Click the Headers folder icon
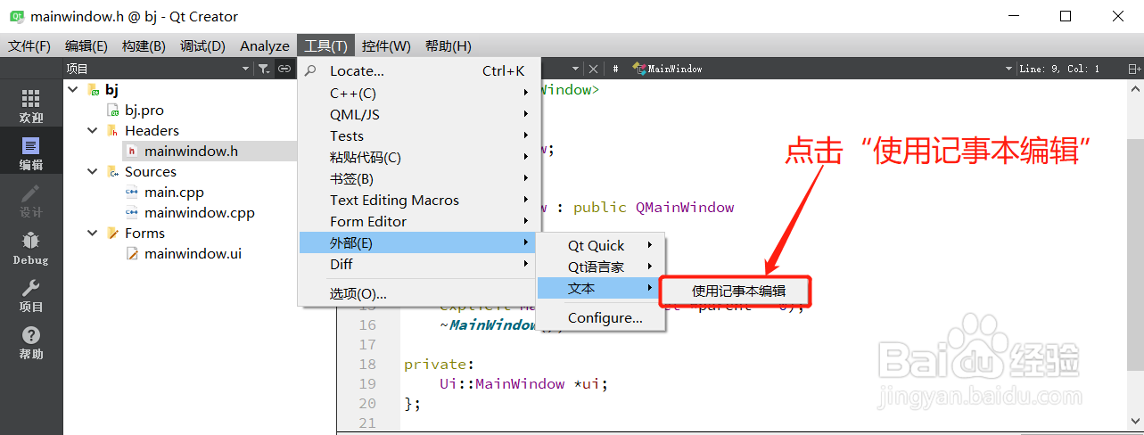1144x435 pixels. (112, 131)
